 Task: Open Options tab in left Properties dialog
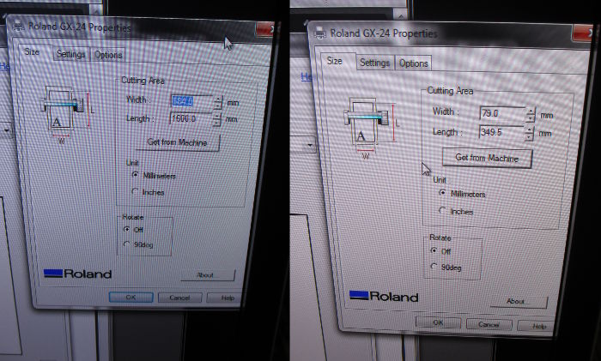pos(108,55)
